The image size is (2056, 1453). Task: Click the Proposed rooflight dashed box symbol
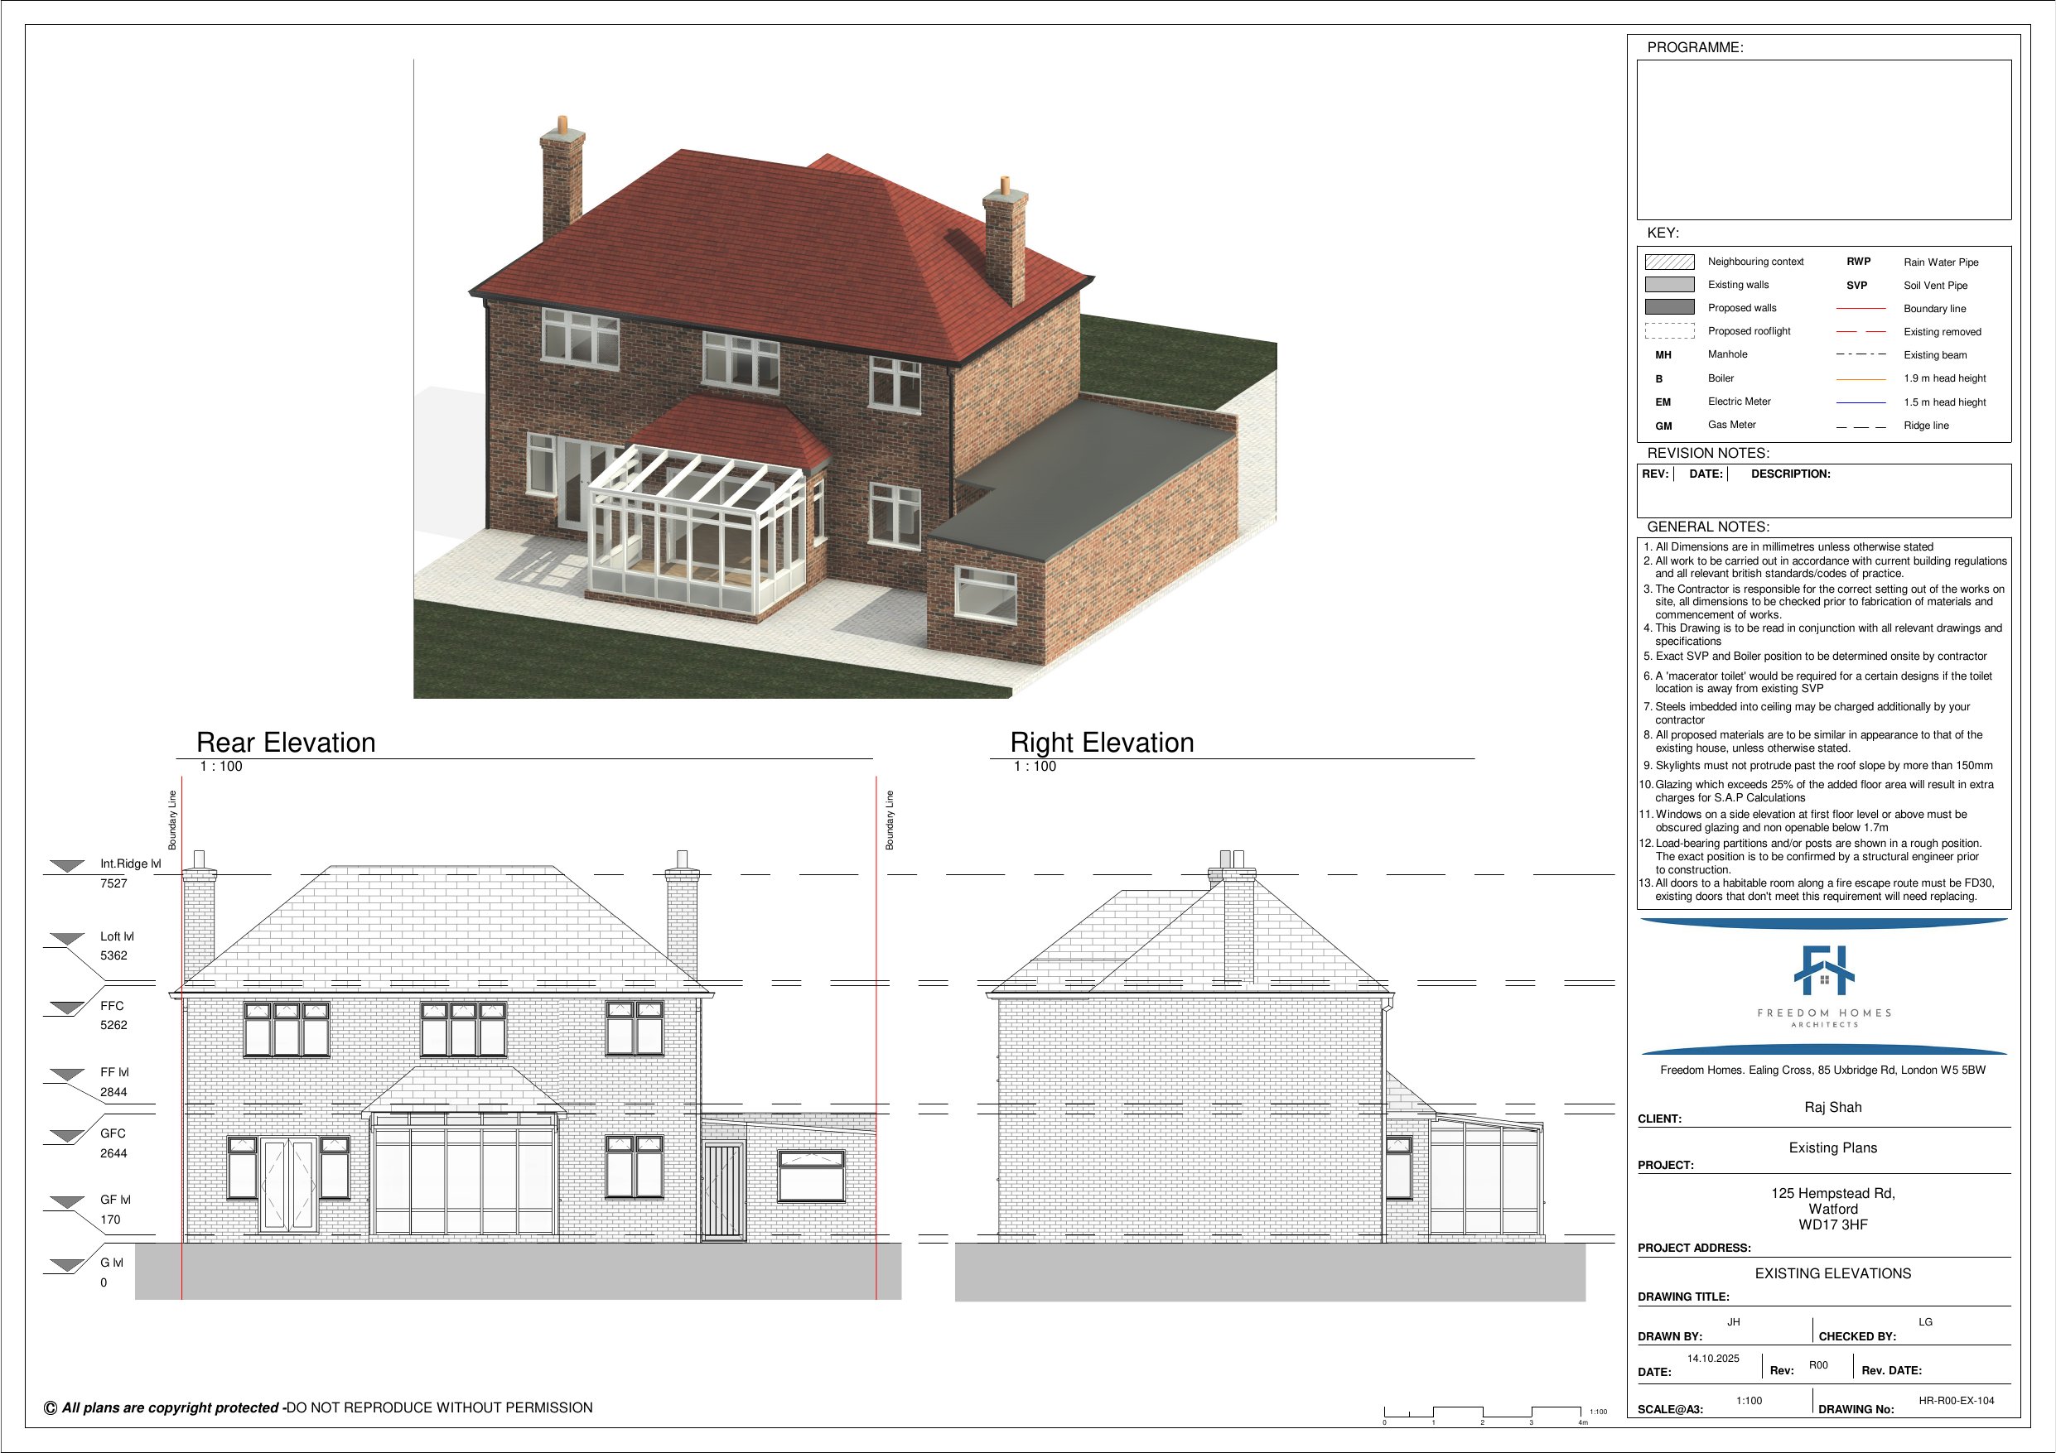(1669, 330)
